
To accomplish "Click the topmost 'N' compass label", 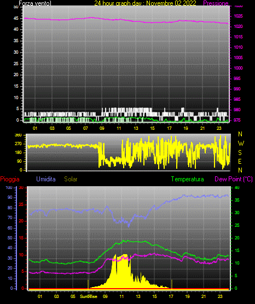I will point(240,134).
